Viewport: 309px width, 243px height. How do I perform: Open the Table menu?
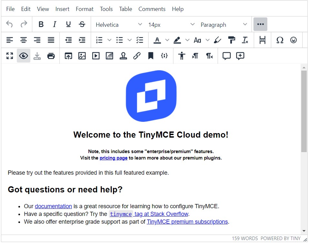(x=125, y=9)
